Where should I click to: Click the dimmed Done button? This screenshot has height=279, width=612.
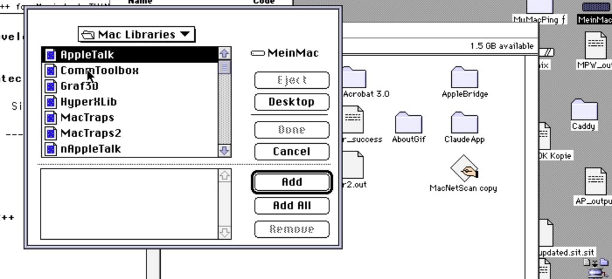[292, 129]
